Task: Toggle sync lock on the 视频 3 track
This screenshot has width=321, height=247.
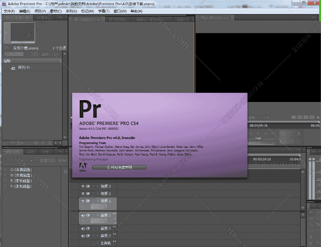Action: tap(88, 186)
